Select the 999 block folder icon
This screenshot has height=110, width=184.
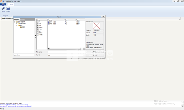(21, 27)
